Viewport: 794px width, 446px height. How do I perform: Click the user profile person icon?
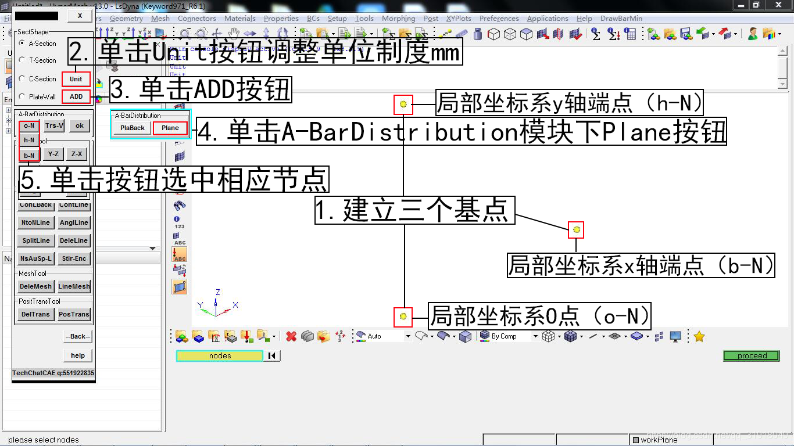click(753, 34)
